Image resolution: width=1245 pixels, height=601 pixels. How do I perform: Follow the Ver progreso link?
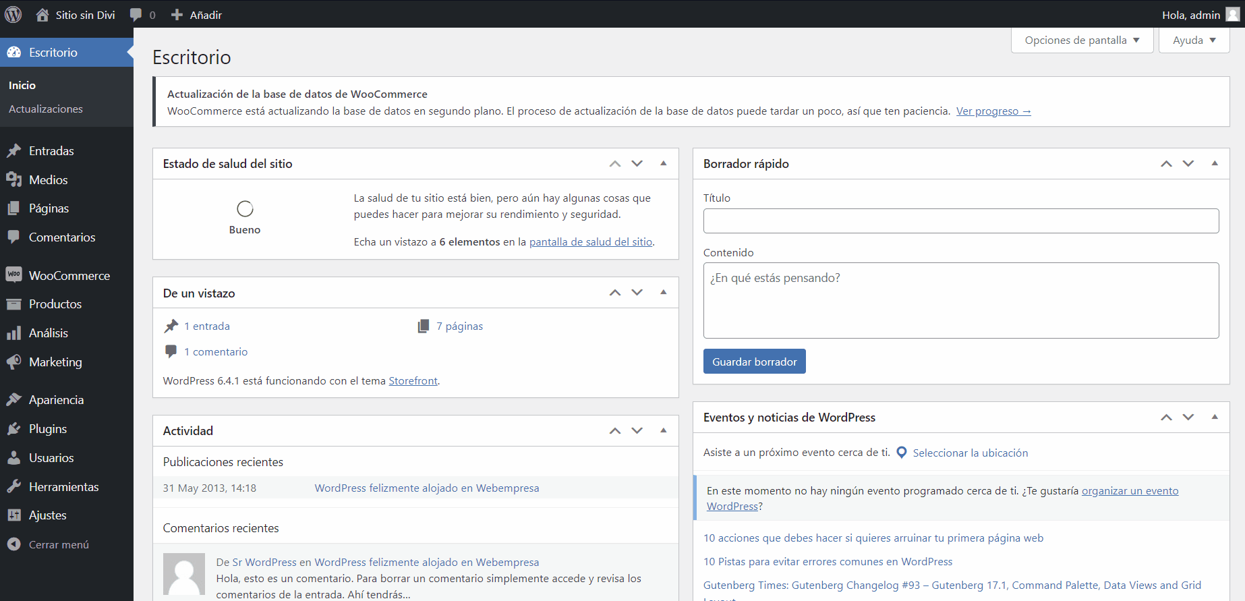point(993,111)
